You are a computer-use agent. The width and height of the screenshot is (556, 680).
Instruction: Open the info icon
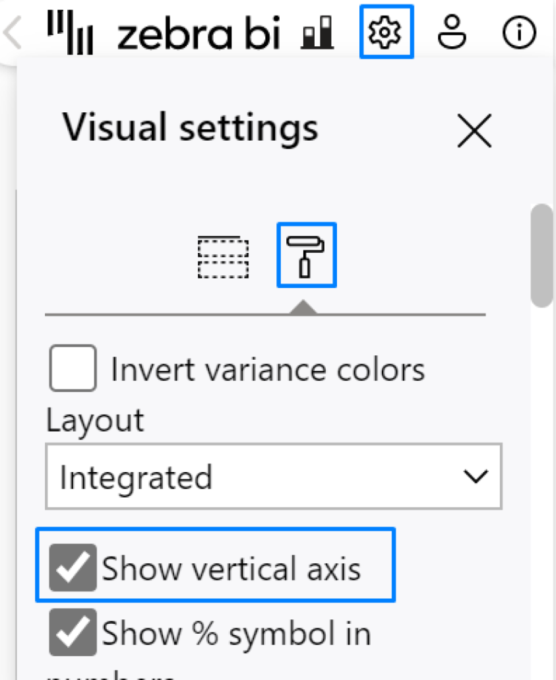[518, 30]
